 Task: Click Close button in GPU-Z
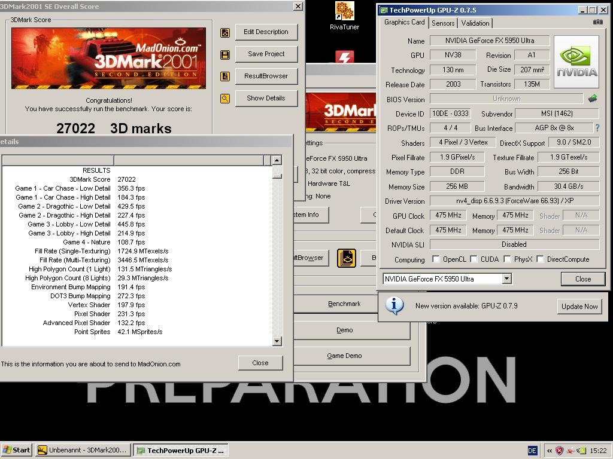click(x=583, y=279)
